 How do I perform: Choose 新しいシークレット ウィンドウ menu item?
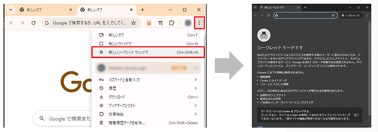(x=148, y=52)
